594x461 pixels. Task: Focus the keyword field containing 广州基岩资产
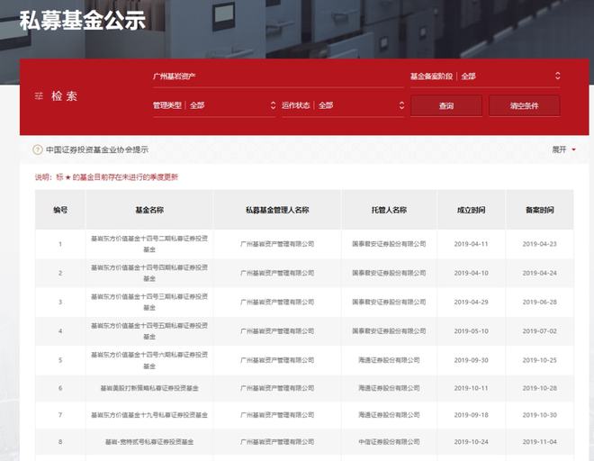(x=278, y=77)
